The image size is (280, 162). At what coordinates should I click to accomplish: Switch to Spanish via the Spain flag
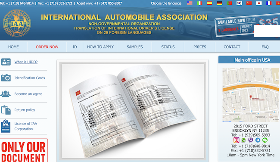(x=209, y=3)
